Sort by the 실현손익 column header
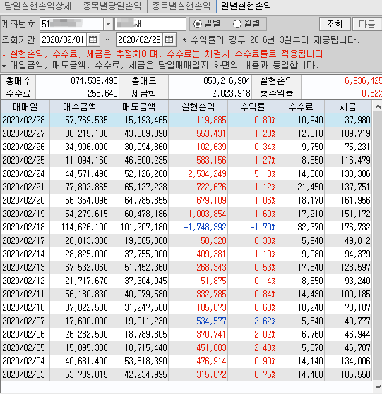The height and width of the screenshot is (394, 382). pos(198,107)
